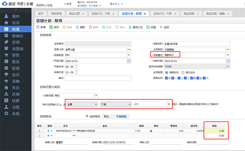Expand the 是否支持倍数 dropdown
This screenshot has width=245, height=151.
(x=228, y=66)
